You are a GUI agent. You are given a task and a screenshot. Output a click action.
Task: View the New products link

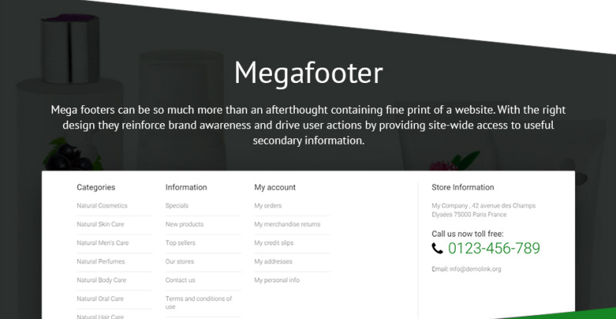tap(184, 224)
